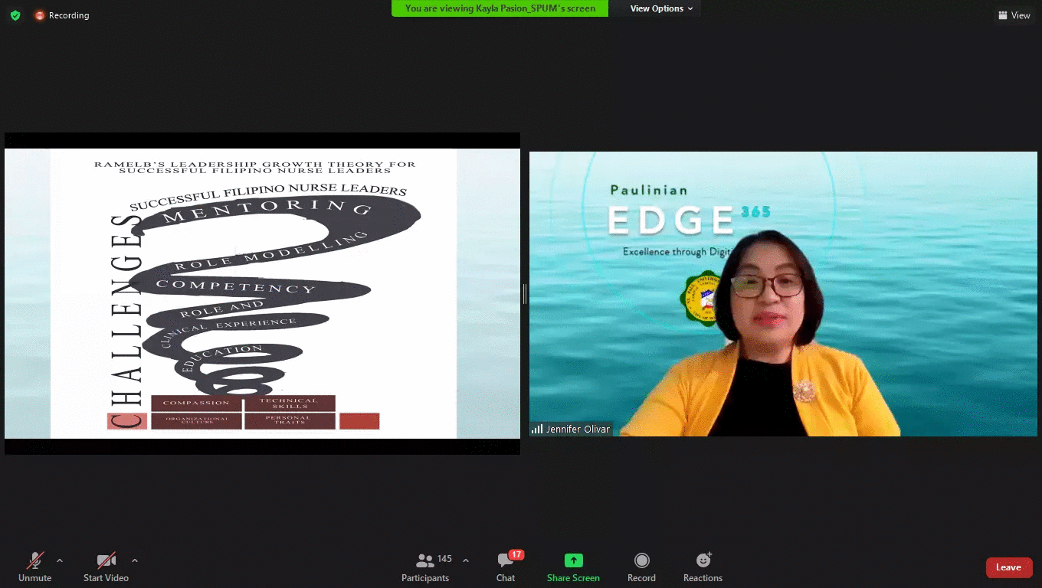Image resolution: width=1042 pixels, height=588 pixels.
Task: Click the chat unread badge showing 17
Action: click(516, 554)
